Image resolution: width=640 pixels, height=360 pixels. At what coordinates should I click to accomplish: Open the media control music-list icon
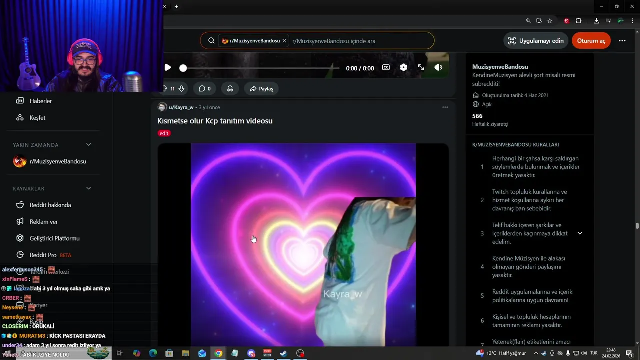click(608, 21)
